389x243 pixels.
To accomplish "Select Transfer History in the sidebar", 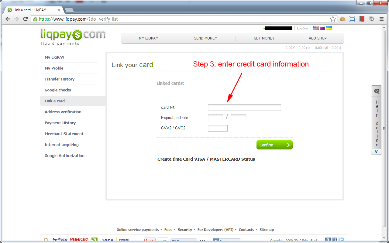I will coord(60,79).
